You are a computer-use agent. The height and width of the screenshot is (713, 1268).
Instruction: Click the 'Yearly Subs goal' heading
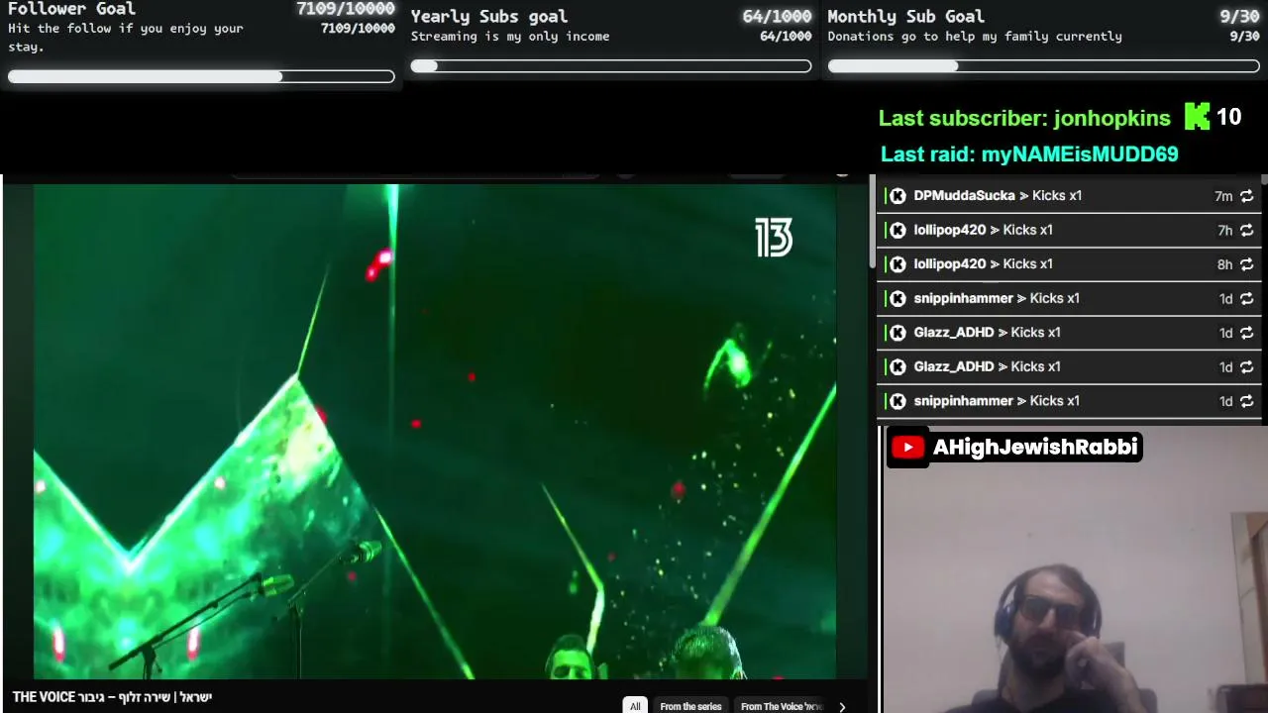point(489,17)
